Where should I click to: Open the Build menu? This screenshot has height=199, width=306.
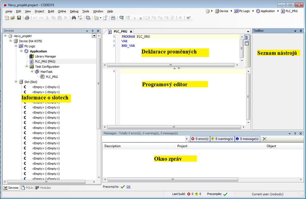tap(51, 11)
